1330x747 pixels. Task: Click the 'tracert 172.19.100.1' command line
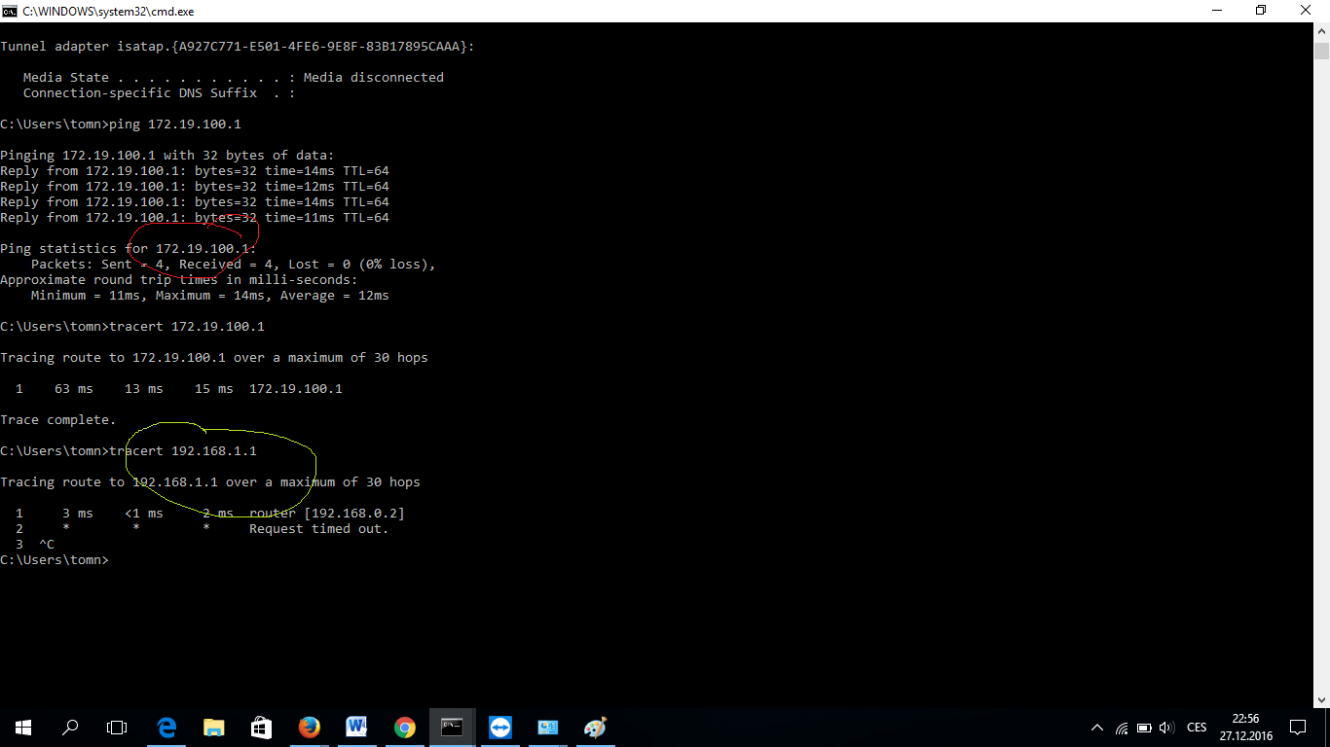click(x=132, y=327)
